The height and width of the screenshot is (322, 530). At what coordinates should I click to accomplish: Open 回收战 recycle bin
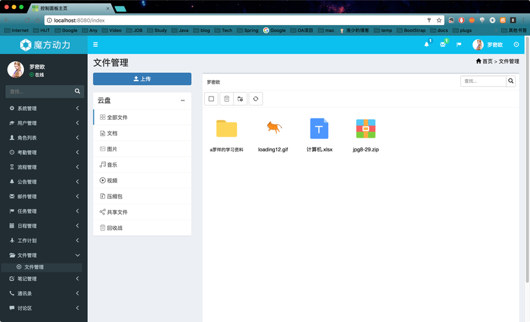[x=142, y=228]
